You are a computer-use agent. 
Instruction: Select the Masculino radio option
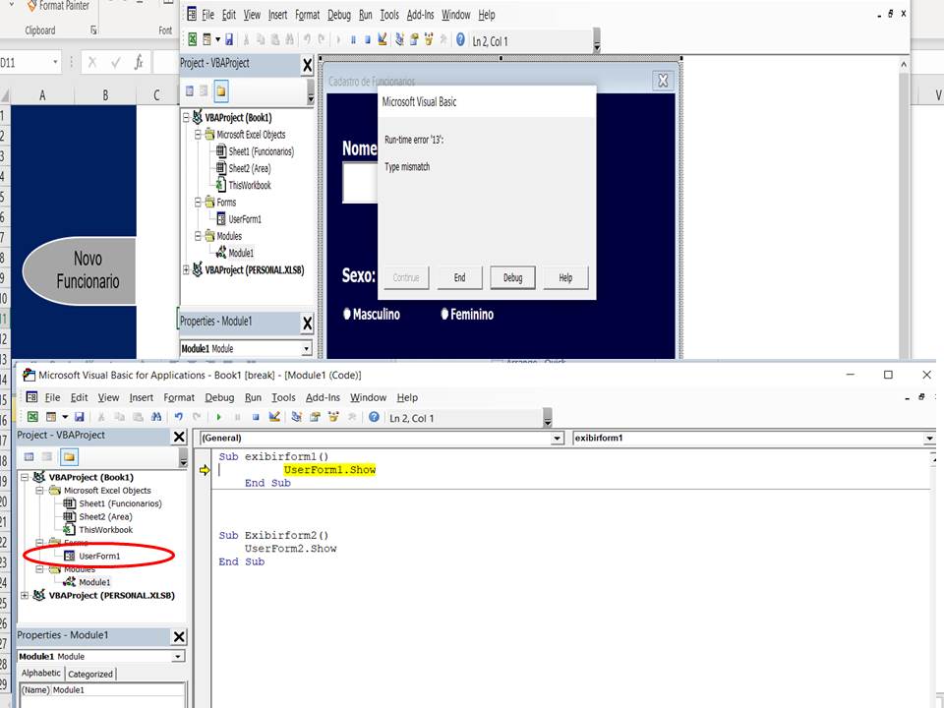point(372,314)
